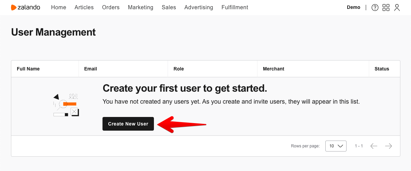411x171 pixels.
Task: Click the Email column header
Action: pos(90,69)
